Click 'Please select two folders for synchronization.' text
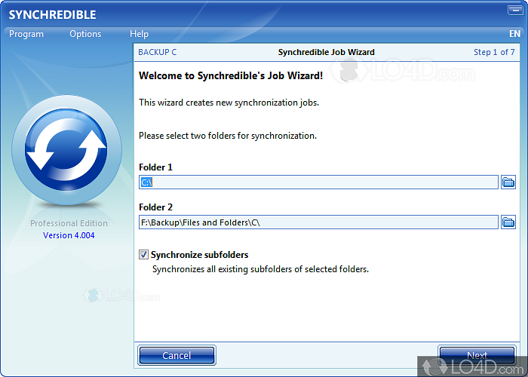Screen dimensions: 528x377 [x=228, y=136]
